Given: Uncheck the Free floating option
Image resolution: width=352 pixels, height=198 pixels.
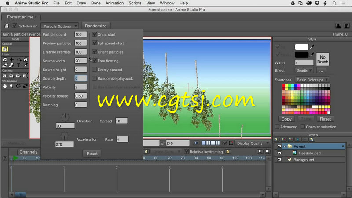Looking at the screenshot, I should click(95, 60).
